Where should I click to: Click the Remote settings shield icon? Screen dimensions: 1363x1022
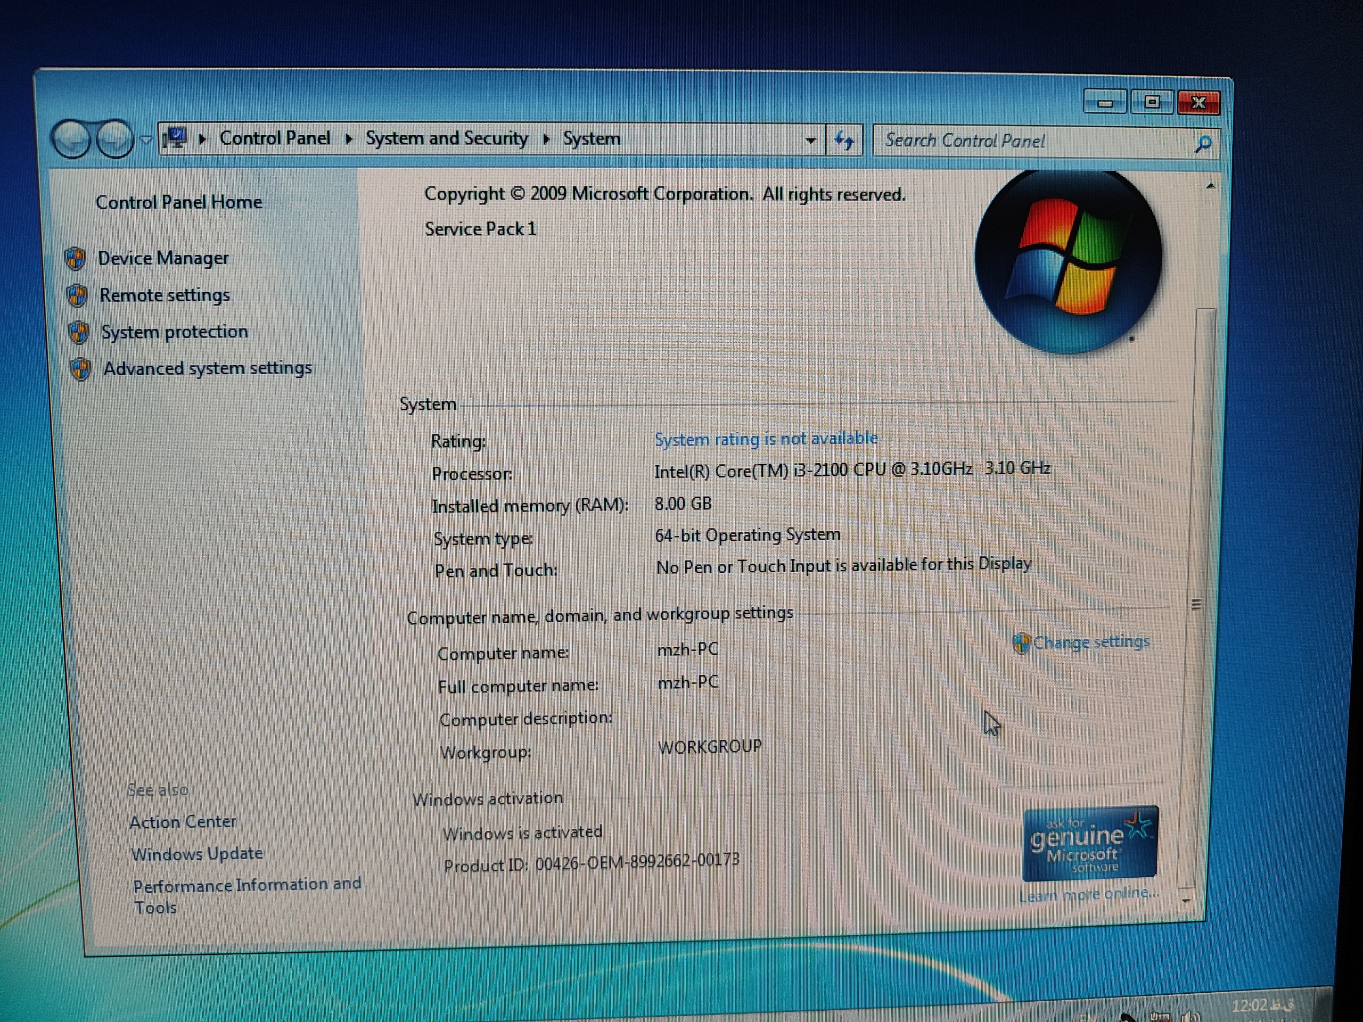(77, 296)
